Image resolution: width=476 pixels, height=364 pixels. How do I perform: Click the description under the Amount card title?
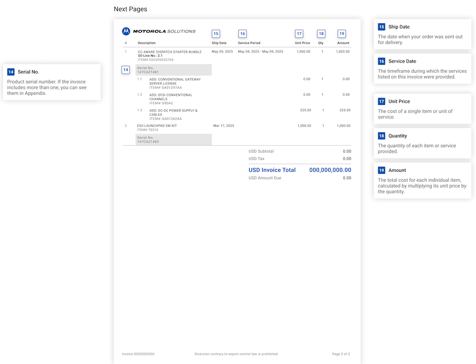[x=422, y=186]
